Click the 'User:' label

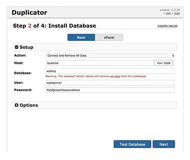(x=19, y=83)
